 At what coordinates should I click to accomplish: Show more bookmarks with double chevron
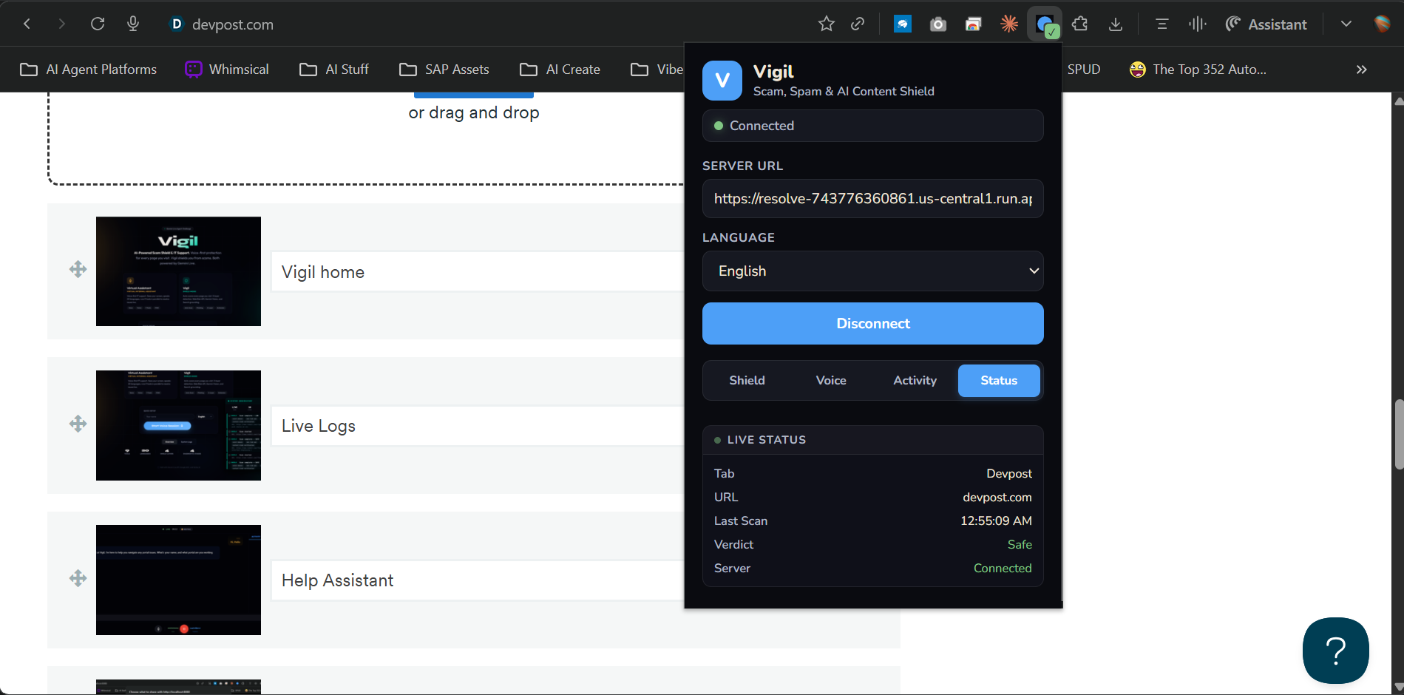coord(1362,69)
